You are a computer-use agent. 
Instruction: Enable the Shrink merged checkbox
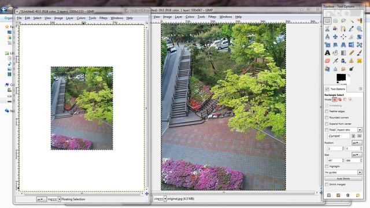click(327, 184)
